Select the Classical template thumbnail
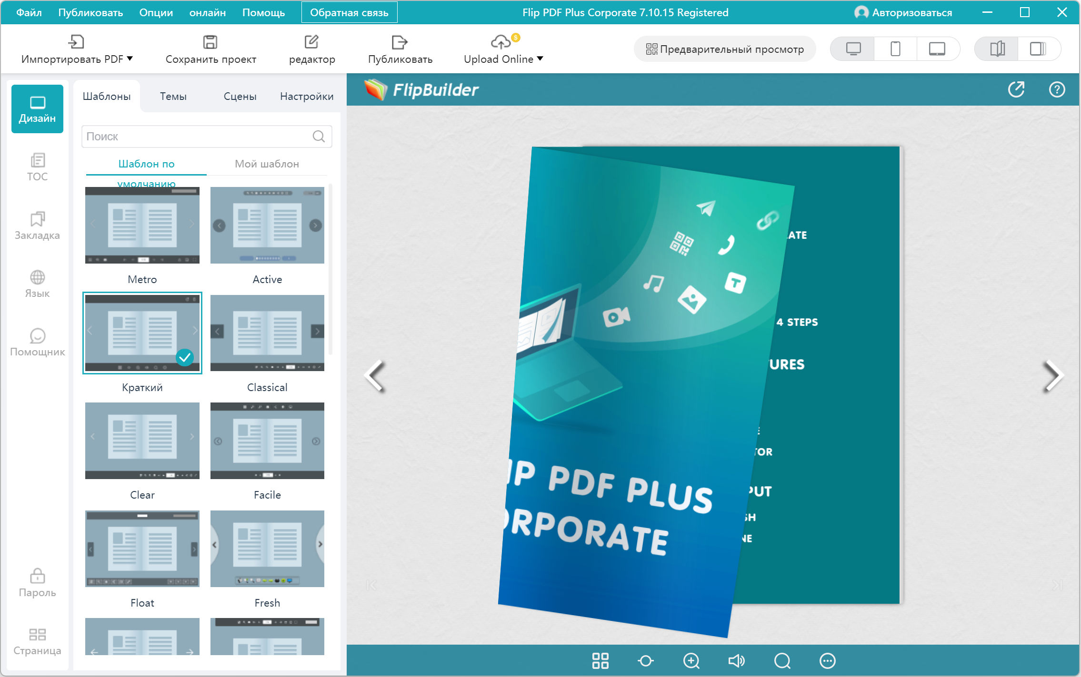Image resolution: width=1081 pixels, height=677 pixels. pos(267,333)
